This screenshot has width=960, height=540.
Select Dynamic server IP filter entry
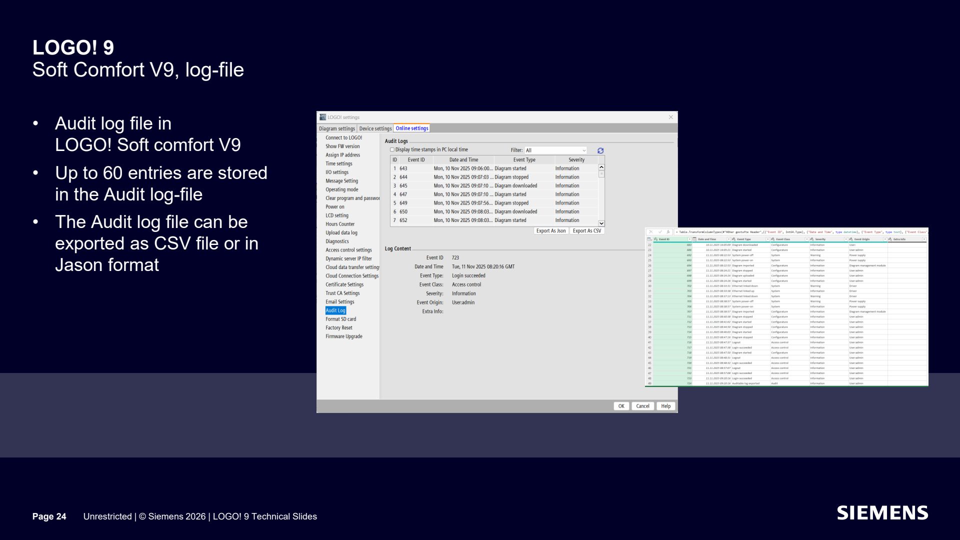pos(348,258)
